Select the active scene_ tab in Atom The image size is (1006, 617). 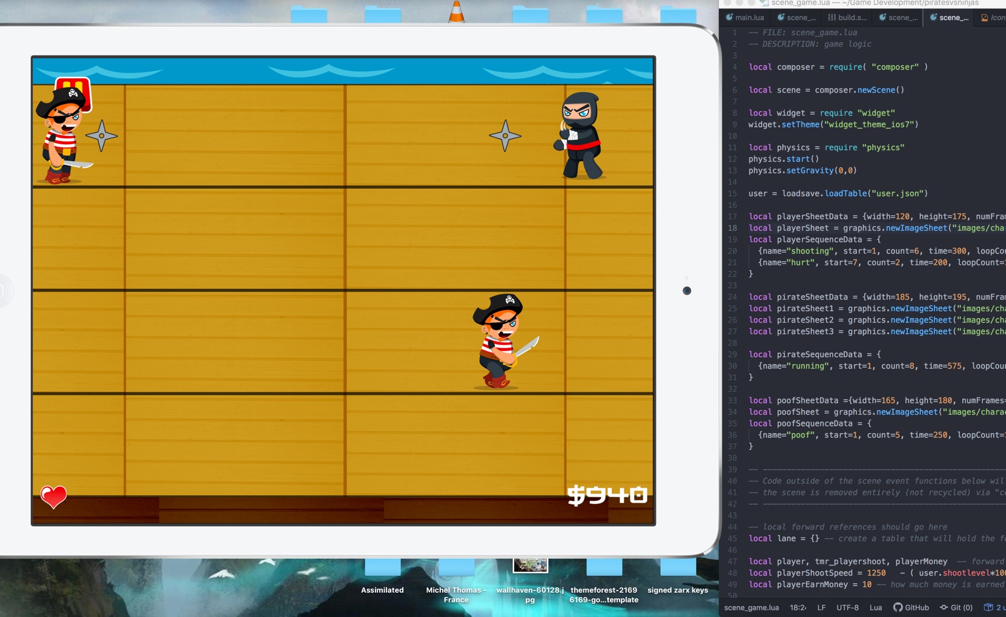pyautogui.click(x=948, y=18)
